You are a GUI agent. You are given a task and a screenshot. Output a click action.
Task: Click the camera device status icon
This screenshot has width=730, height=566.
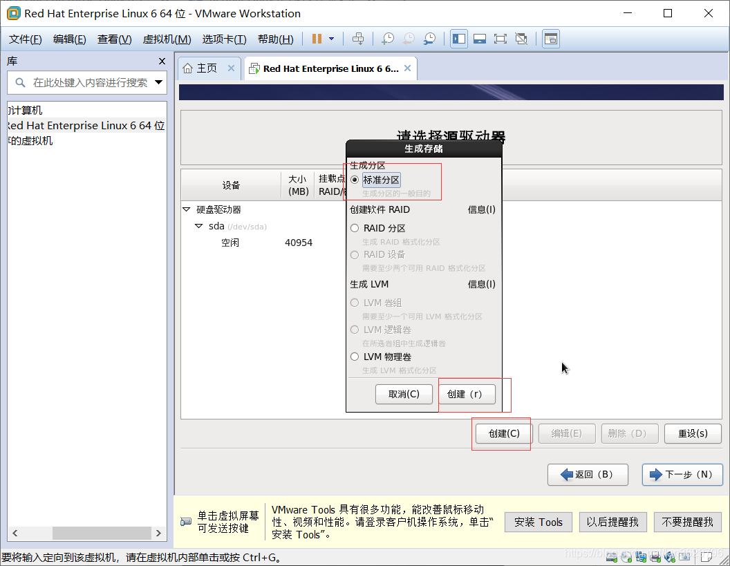click(x=685, y=556)
